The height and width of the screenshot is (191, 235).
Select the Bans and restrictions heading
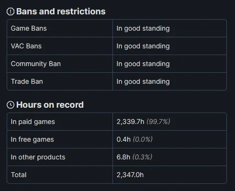click(61, 11)
